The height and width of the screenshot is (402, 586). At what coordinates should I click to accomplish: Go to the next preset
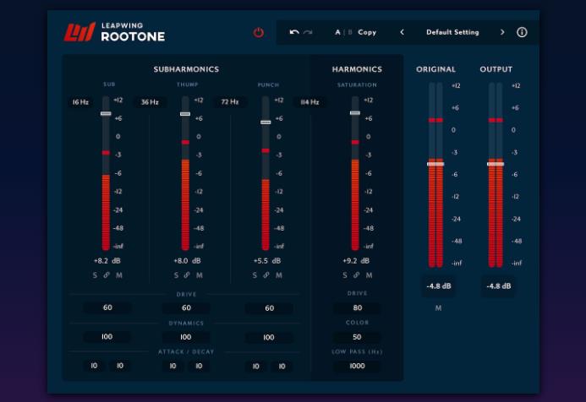click(x=502, y=32)
